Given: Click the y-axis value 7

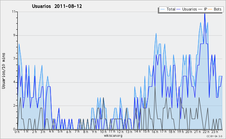Looking at the screenshot, I should click(x=14, y=59).
